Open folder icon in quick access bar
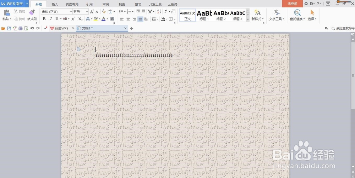355x178 pixels. coord(3,28)
